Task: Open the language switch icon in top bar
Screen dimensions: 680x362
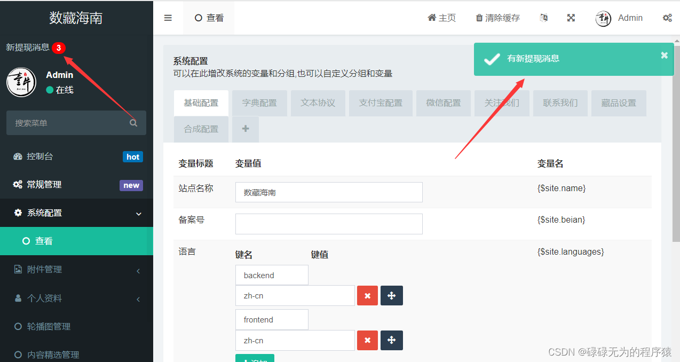Action: point(543,18)
